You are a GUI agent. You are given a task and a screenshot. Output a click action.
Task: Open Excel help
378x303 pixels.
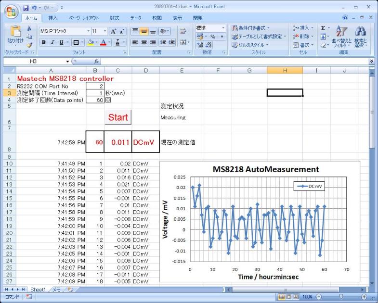pos(345,17)
